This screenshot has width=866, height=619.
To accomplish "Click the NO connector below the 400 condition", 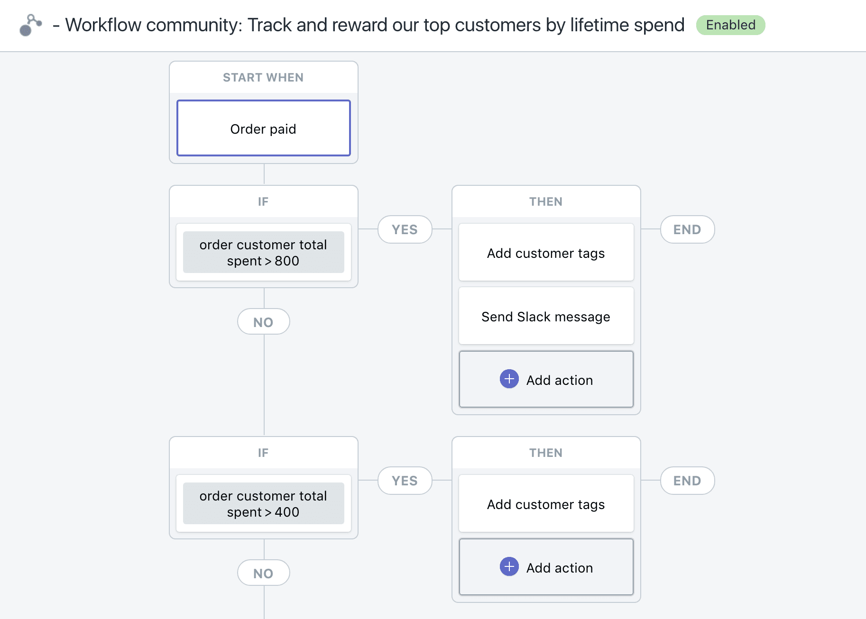I will click(x=264, y=573).
